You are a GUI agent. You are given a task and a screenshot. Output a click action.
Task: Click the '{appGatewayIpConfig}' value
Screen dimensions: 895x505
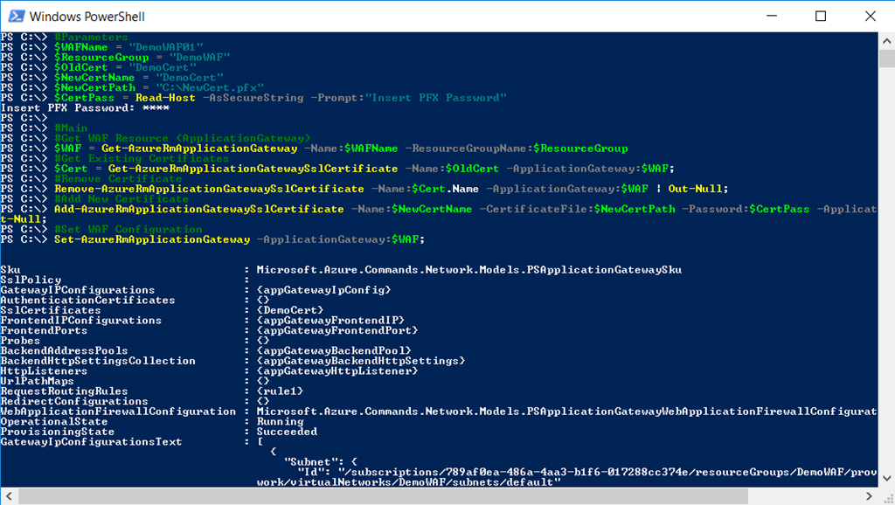tap(323, 290)
